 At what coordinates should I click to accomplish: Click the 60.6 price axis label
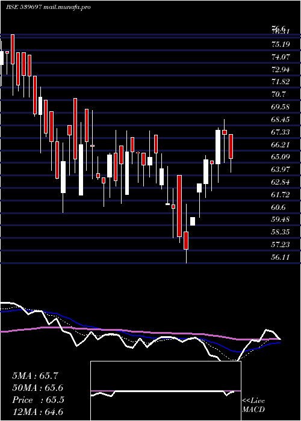(x=279, y=207)
